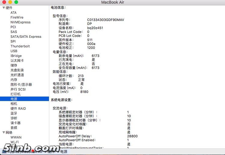Click battery status value 正常

tap(81, 80)
